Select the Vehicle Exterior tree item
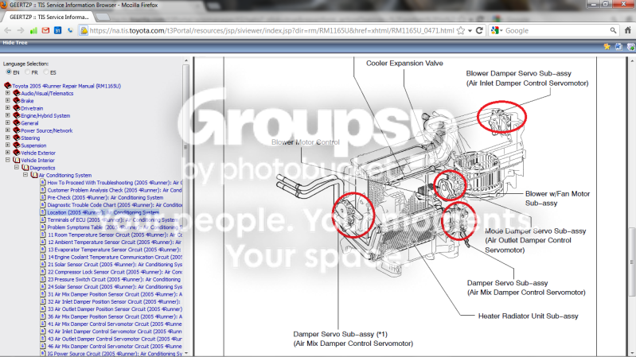 point(38,153)
